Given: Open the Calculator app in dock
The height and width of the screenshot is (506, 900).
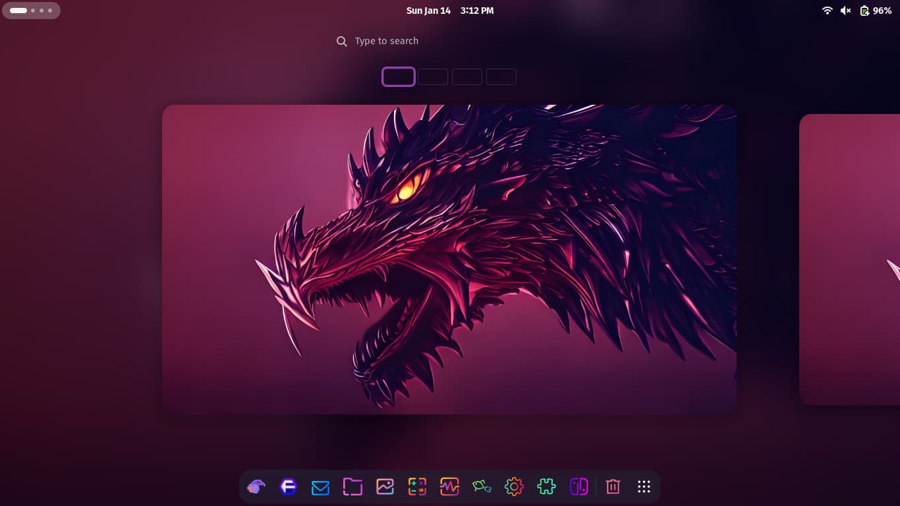Looking at the screenshot, I should tap(417, 487).
